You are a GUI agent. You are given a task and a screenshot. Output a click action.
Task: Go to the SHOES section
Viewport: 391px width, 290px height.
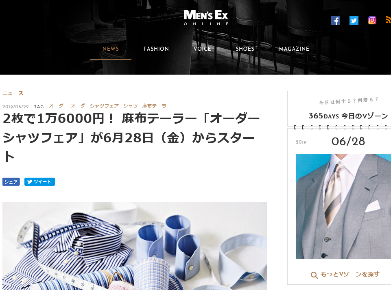(245, 49)
